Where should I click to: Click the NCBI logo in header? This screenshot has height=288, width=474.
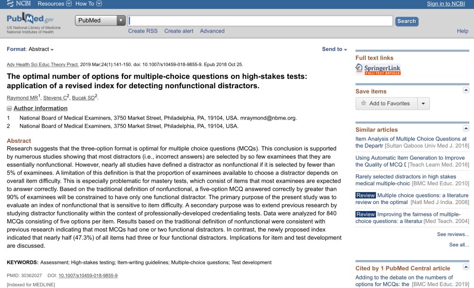point(19,4)
